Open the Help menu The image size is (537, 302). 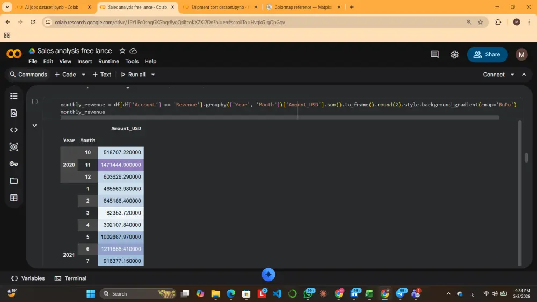tap(150, 62)
